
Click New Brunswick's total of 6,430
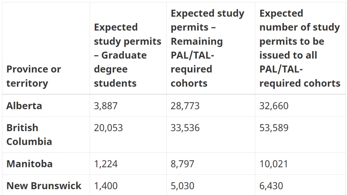coord(271,186)
